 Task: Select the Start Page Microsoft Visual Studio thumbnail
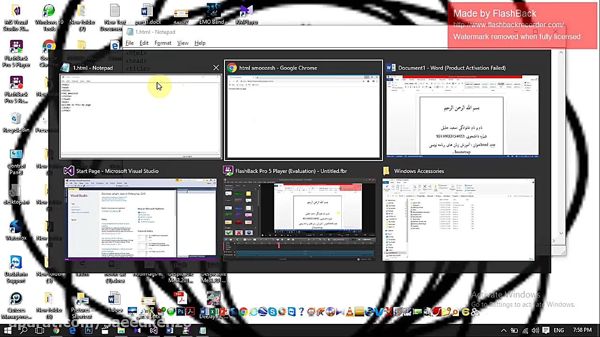[141, 219]
